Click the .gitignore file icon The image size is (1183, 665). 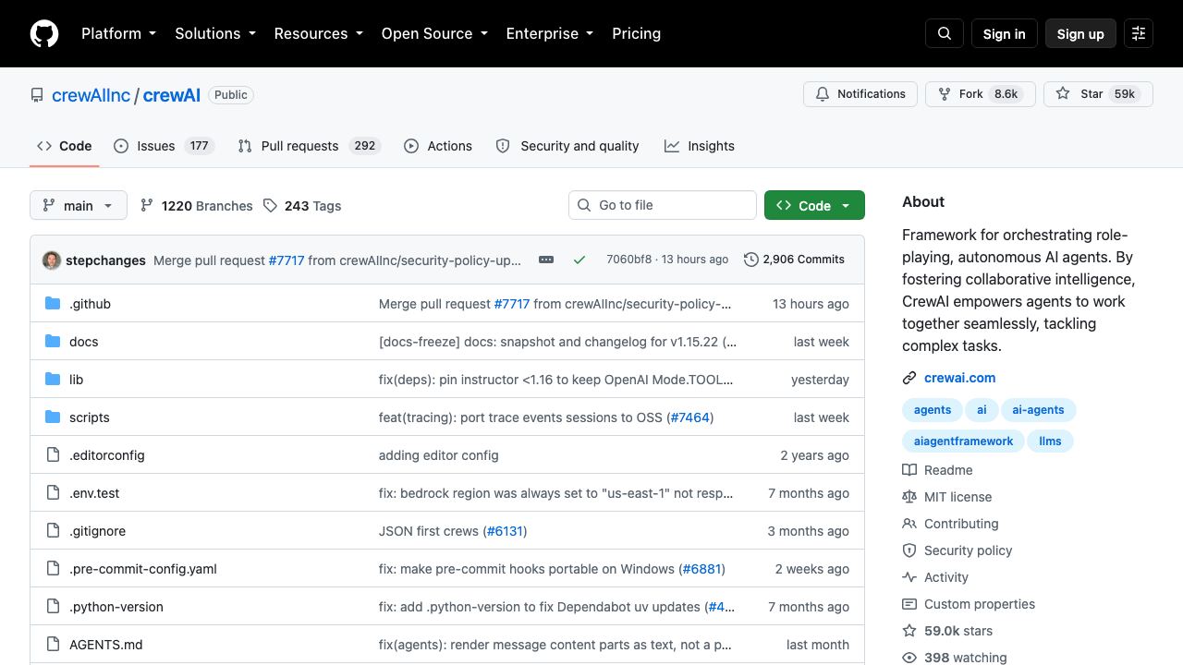point(53,531)
